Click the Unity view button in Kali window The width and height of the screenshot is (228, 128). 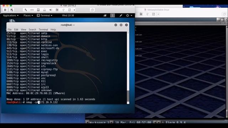[92, 10]
